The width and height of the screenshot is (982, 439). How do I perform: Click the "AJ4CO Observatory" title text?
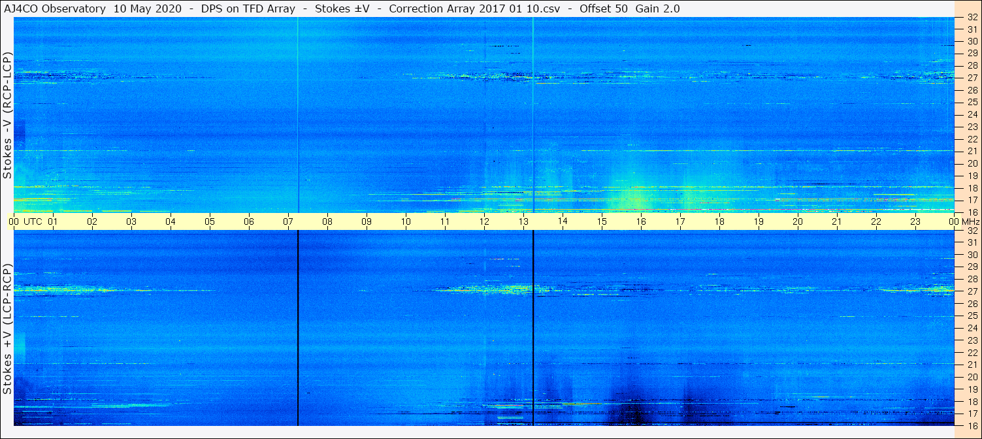click(x=54, y=8)
